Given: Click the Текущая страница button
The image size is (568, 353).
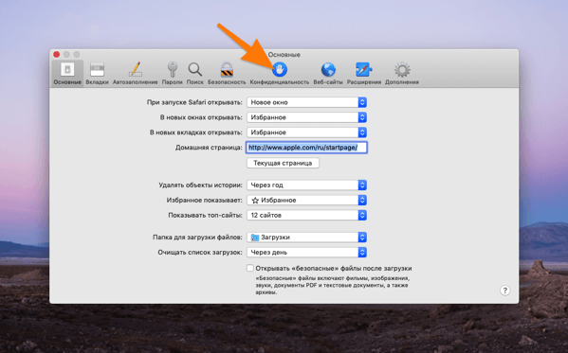Looking at the screenshot, I should coord(283,163).
